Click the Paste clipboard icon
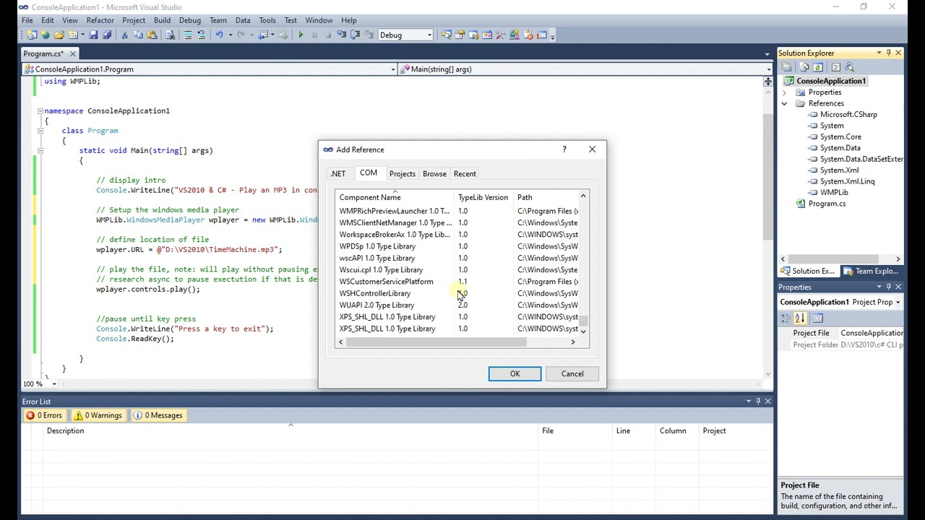This screenshot has width=925, height=520. 152,35
